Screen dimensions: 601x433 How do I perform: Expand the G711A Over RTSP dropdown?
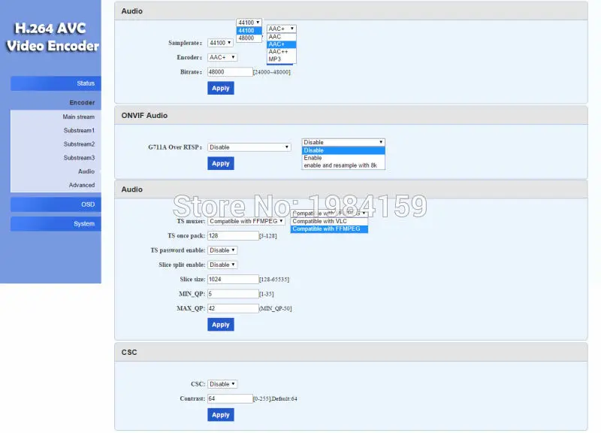coord(249,147)
